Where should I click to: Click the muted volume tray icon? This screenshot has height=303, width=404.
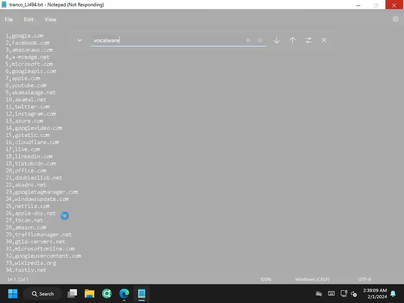(x=354, y=294)
